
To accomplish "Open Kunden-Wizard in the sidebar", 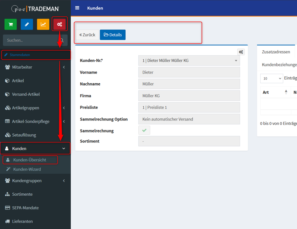I will click(x=27, y=169).
